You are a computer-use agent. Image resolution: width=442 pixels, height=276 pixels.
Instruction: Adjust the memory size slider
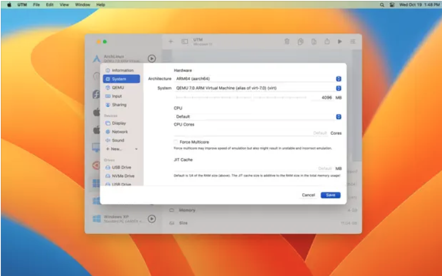pyautogui.click(x=241, y=97)
